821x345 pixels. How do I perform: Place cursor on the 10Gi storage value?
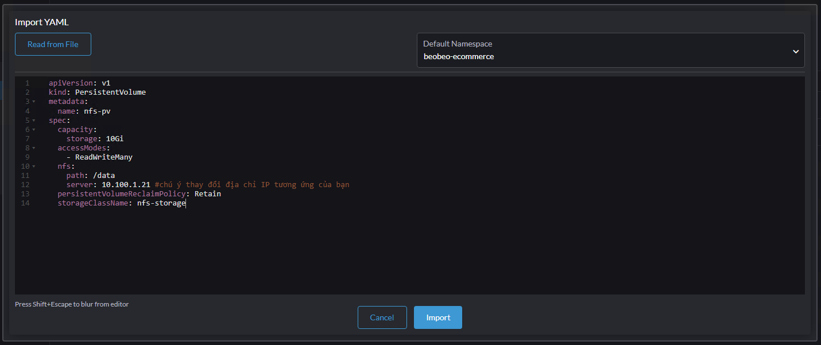pyautogui.click(x=115, y=138)
